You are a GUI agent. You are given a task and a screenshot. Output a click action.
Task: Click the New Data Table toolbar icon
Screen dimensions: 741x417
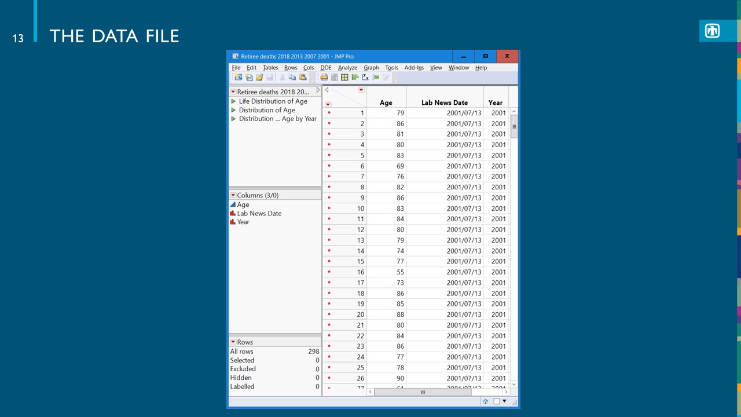click(238, 77)
